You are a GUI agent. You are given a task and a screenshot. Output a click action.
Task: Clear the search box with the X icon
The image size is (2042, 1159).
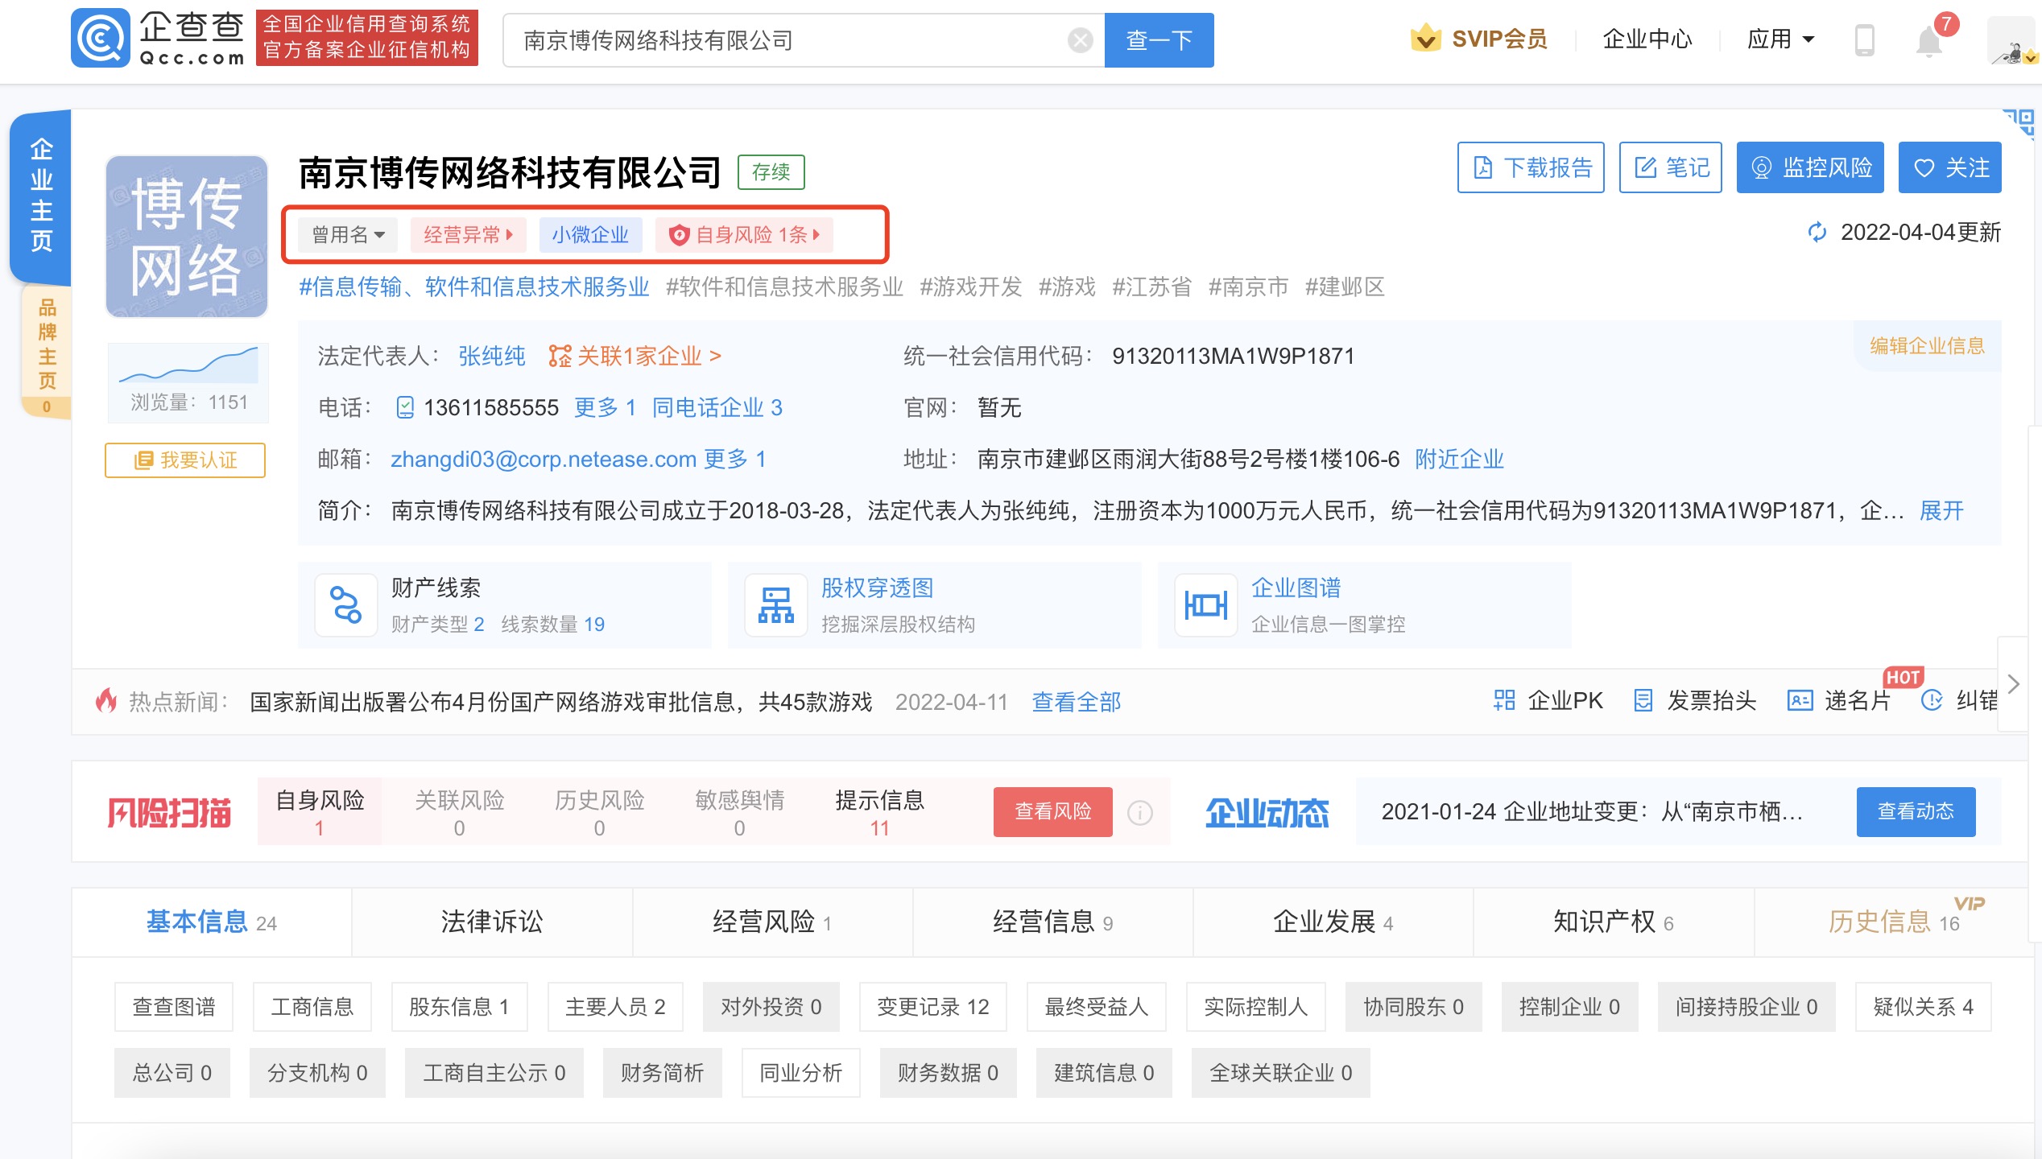[1080, 40]
